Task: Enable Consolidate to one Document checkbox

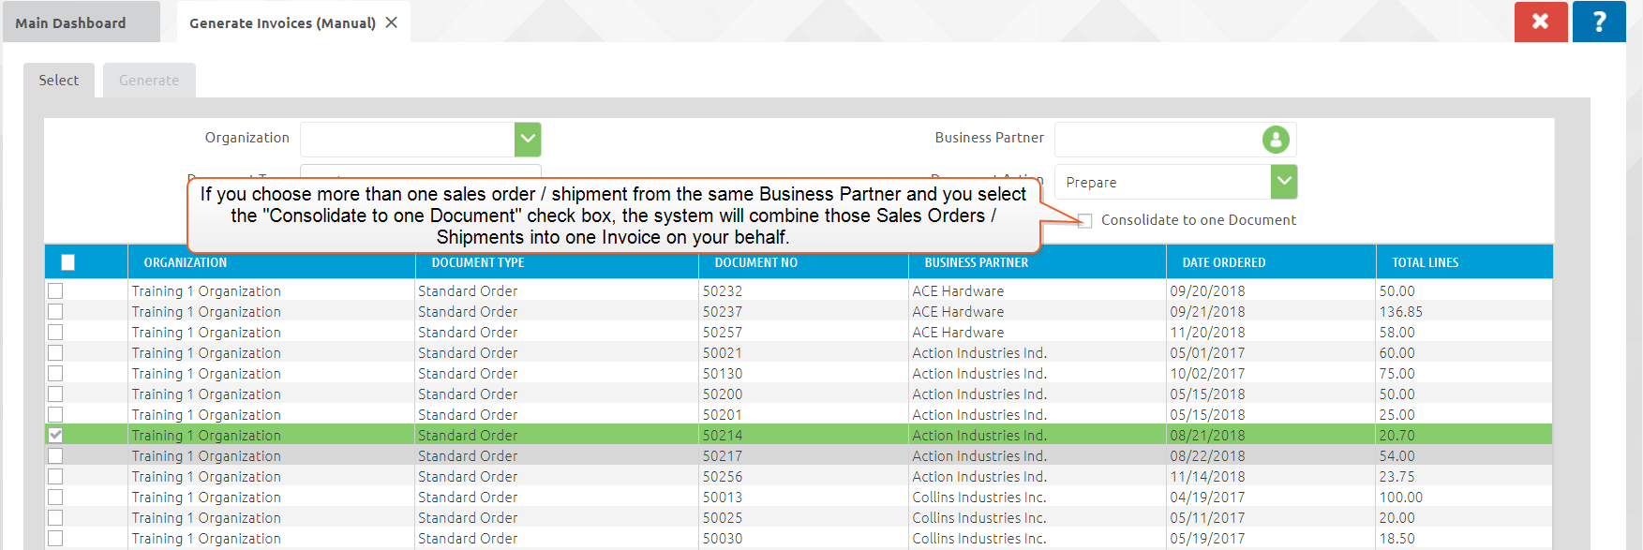Action: click(x=1085, y=221)
